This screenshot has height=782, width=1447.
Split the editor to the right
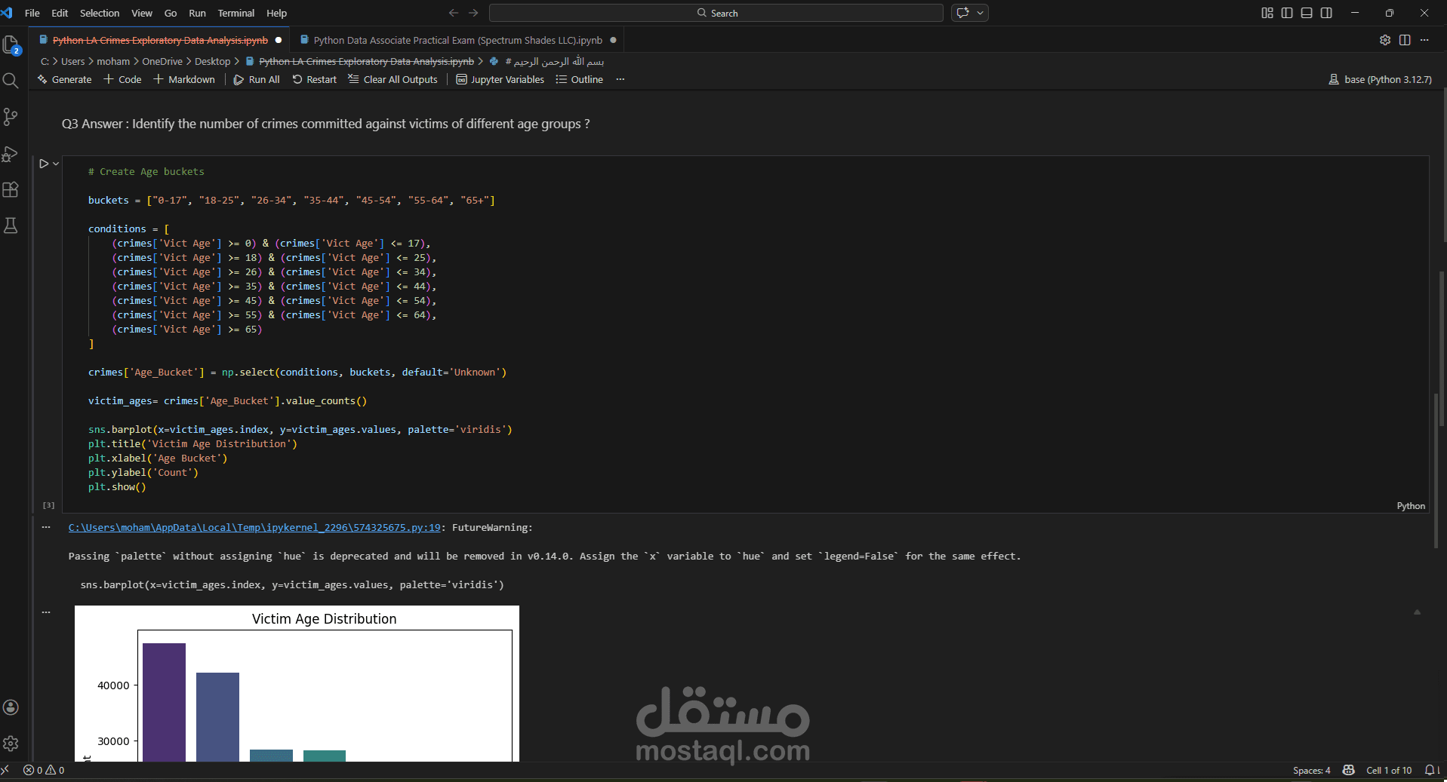pos(1405,40)
